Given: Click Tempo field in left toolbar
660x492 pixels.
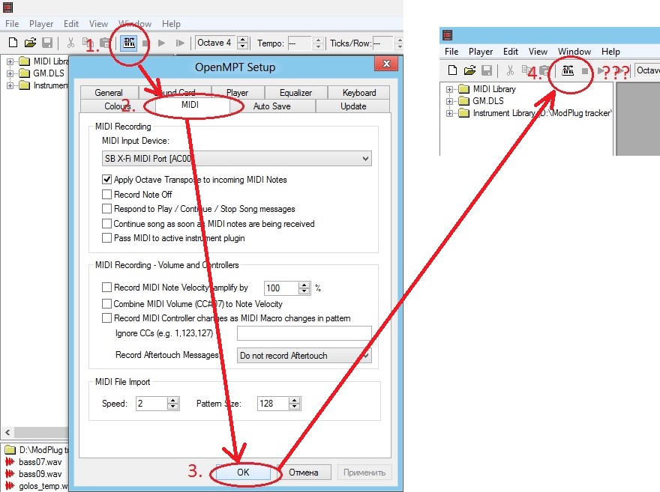Looking at the screenshot, I should point(301,43).
